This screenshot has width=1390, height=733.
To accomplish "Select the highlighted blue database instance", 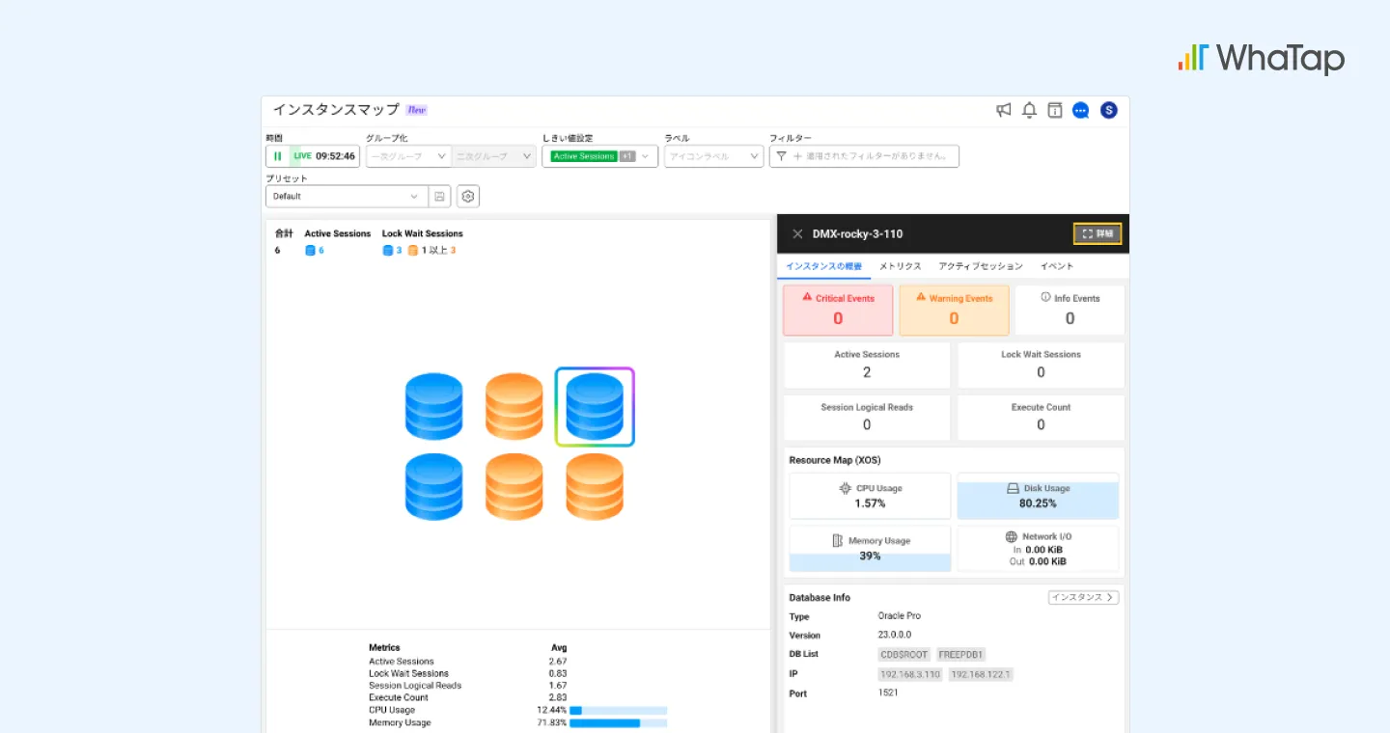I will (595, 406).
